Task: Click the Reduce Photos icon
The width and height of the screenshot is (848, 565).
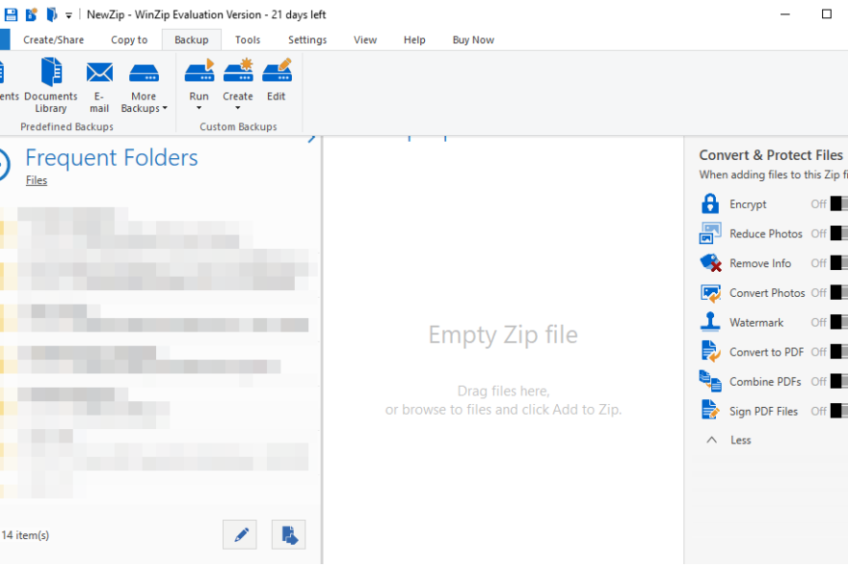Action: (x=710, y=234)
